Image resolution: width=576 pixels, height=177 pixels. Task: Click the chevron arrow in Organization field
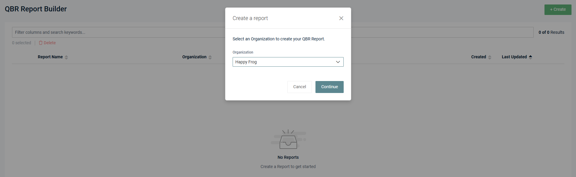[338, 62]
